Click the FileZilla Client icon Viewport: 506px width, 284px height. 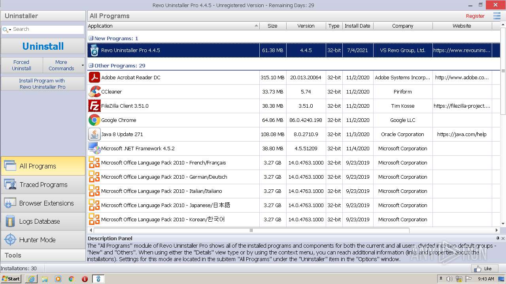(x=94, y=106)
